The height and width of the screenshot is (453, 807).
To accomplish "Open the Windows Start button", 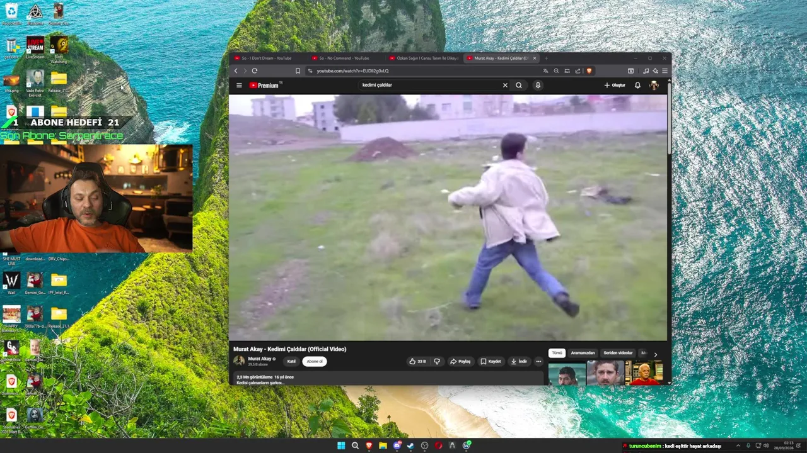I will tap(341, 445).
